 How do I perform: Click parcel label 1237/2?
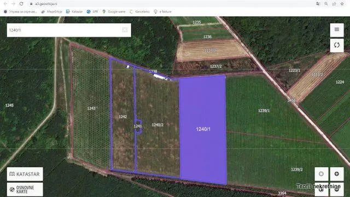pos(215,66)
